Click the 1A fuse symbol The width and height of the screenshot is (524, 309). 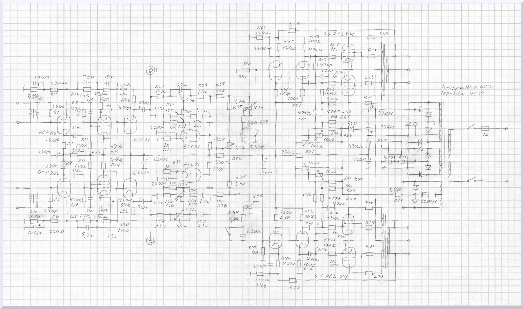click(x=485, y=128)
